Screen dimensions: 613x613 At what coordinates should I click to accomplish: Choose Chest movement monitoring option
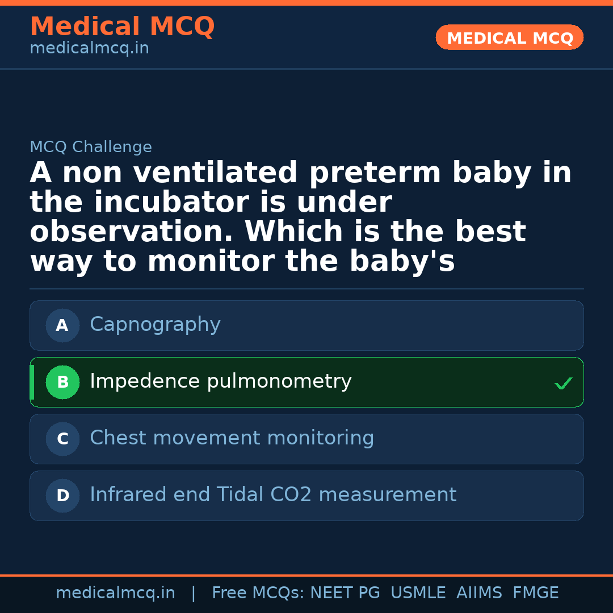tap(232, 438)
